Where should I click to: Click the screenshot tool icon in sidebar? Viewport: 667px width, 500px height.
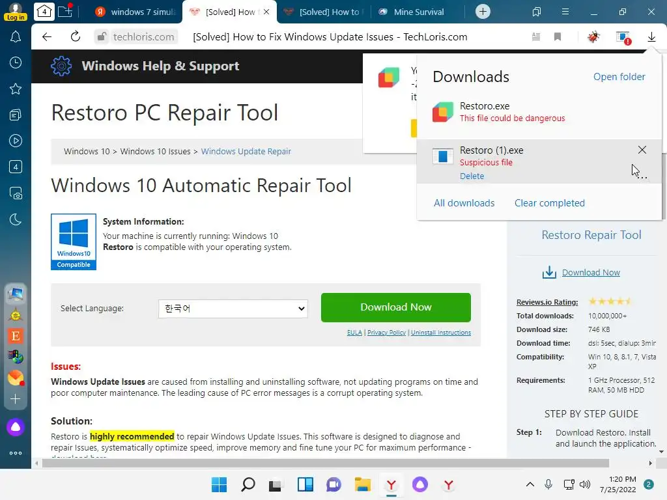[x=16, y=193]
